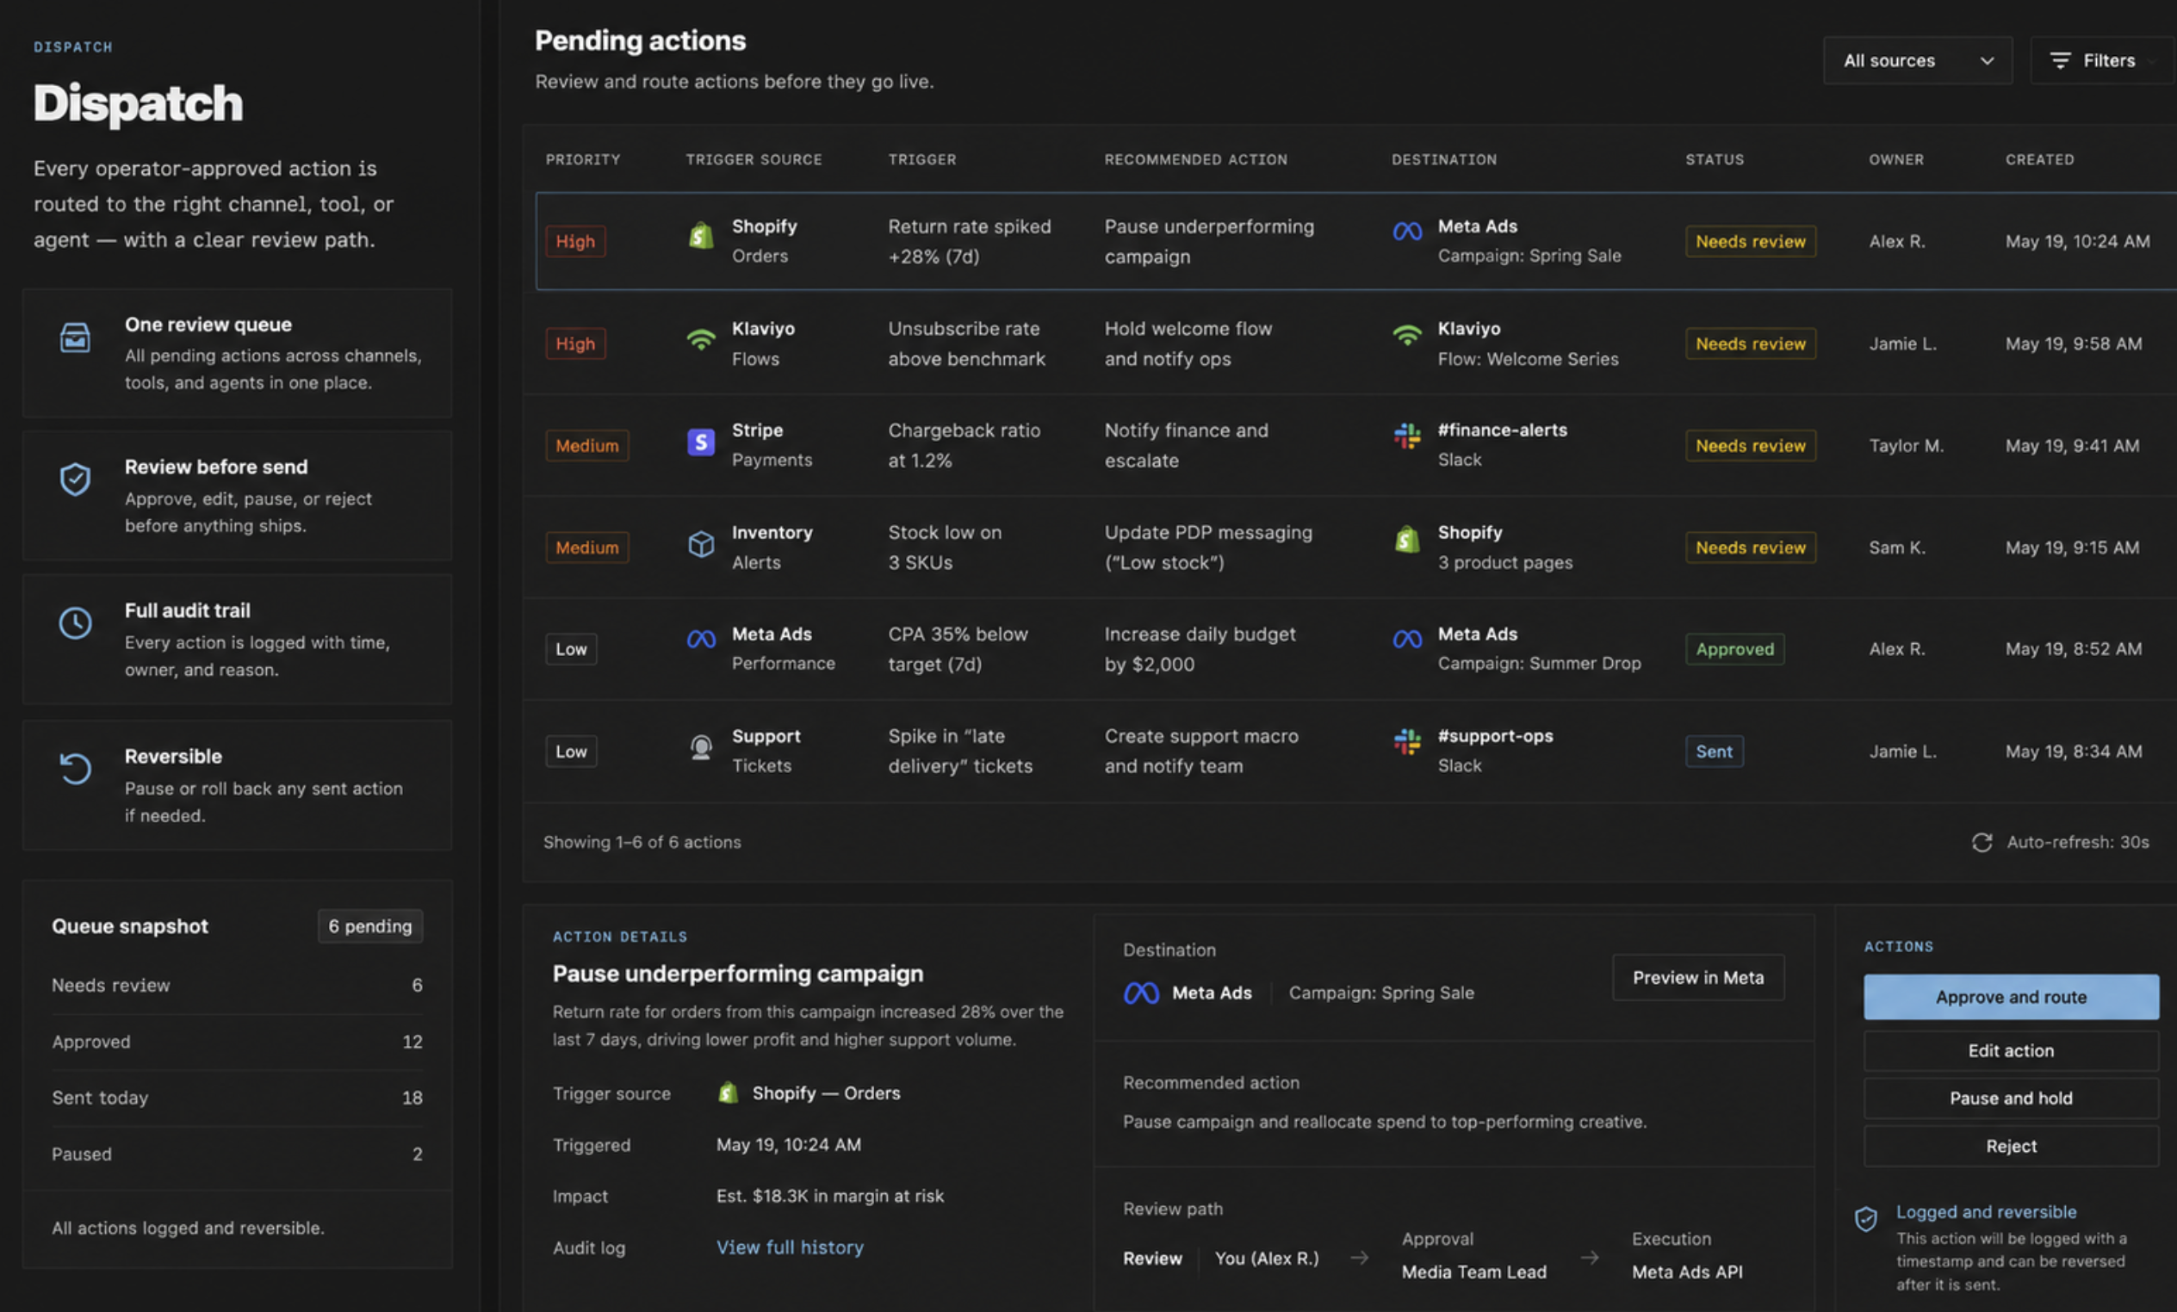The image size is (2177, 1312).
Task: Click the Shopify icon beside 3 product pages
Action: click(x=1406, y=538)
